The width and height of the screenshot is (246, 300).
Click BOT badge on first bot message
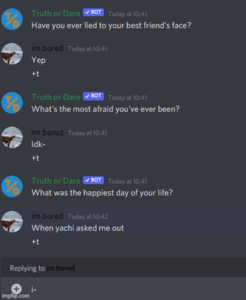click(93, 12)
